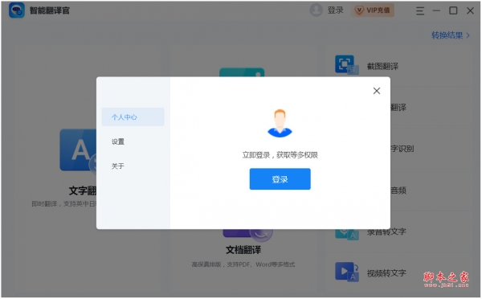Select the 截图翻译 label
Screen dimensions: 482x299
click(x=382, y=66)
